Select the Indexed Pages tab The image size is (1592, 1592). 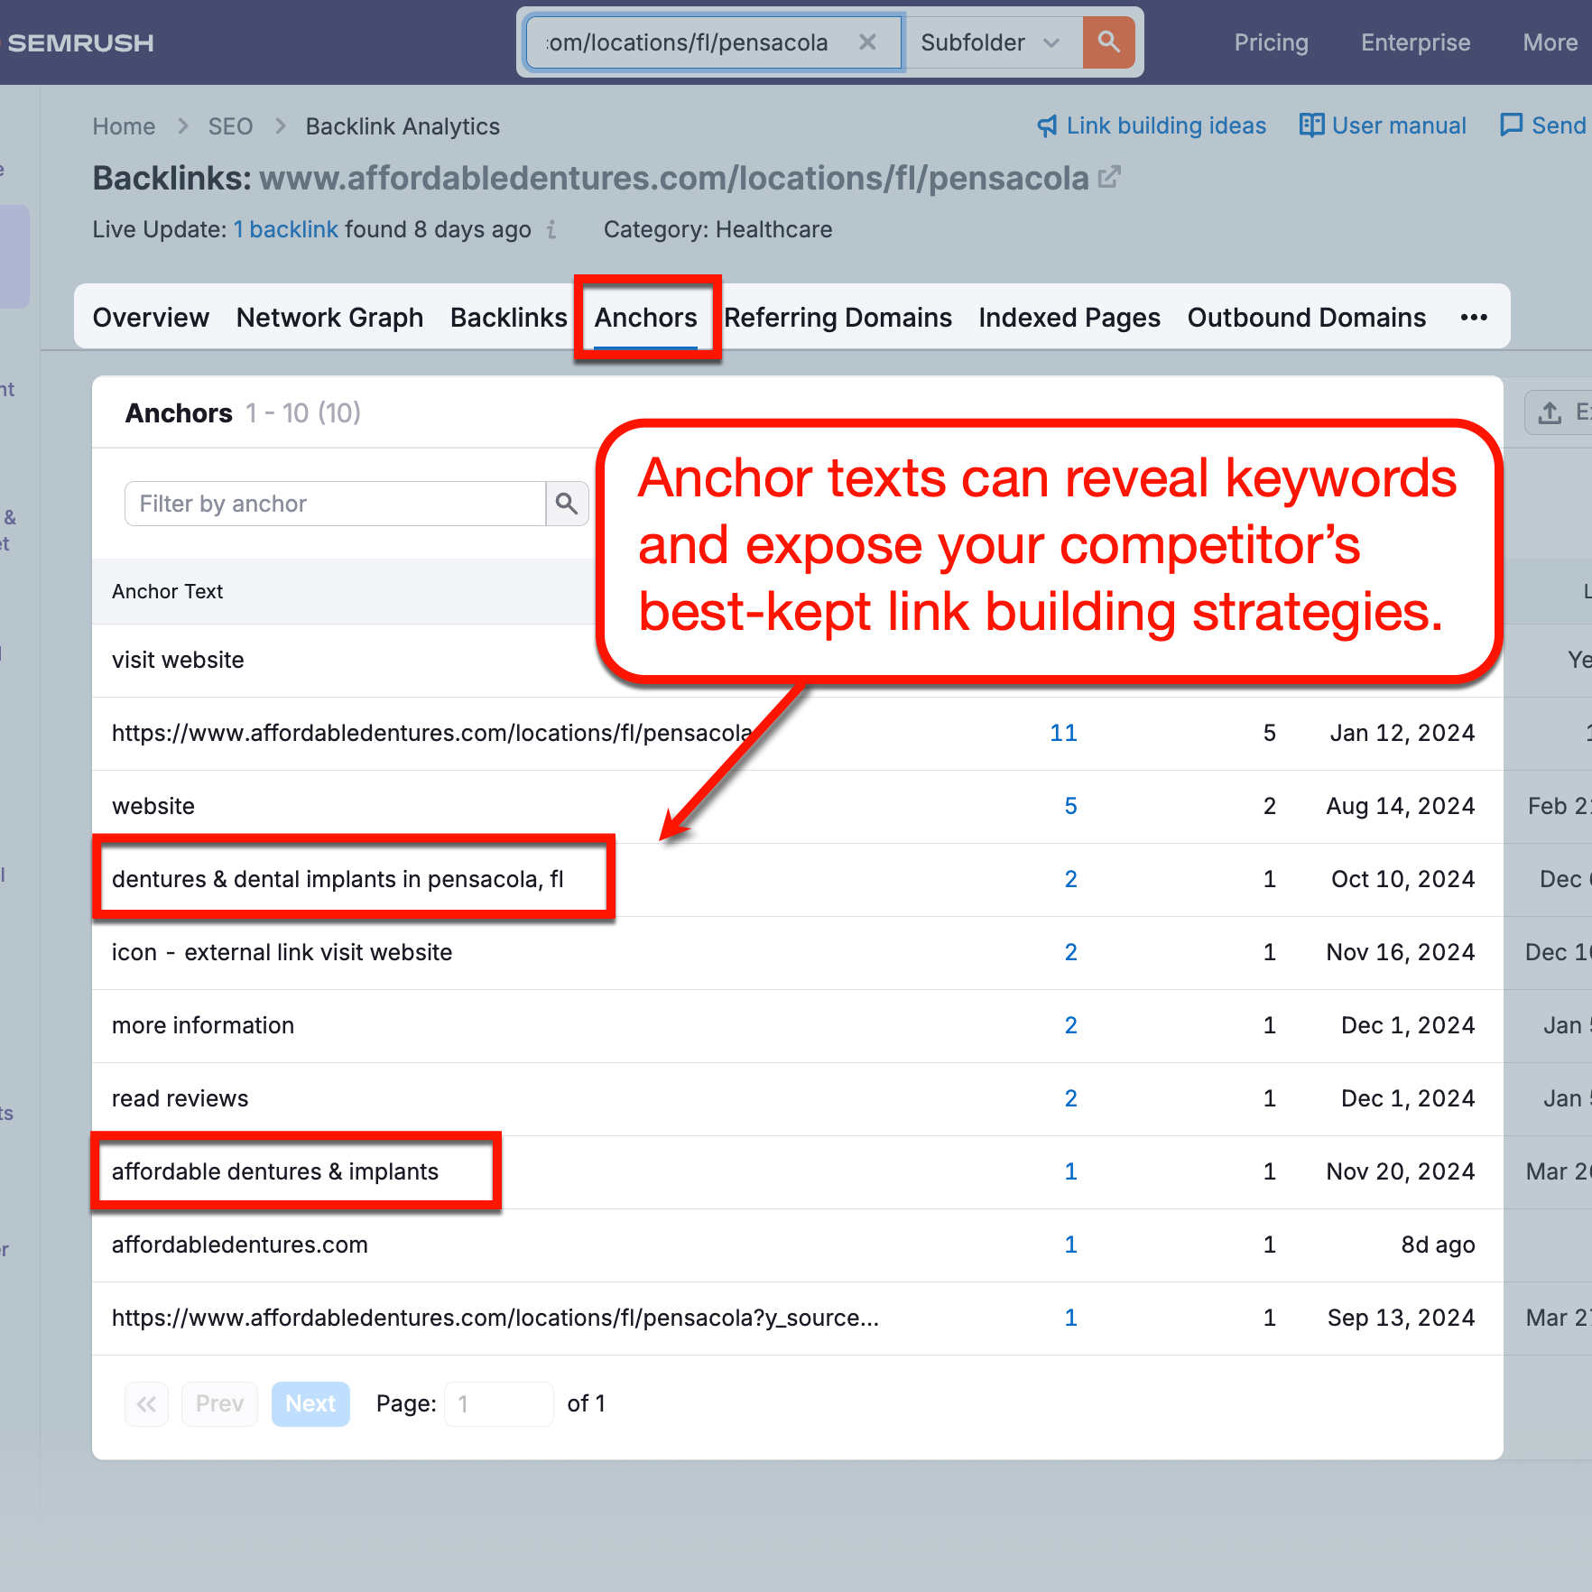(x=1069, y=318)
